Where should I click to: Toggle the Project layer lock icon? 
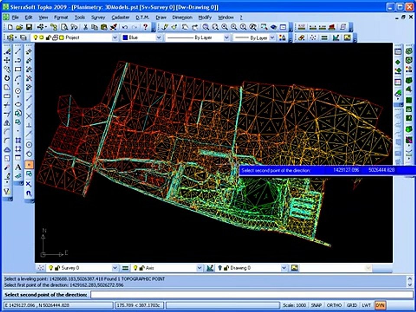coord(49,38)
